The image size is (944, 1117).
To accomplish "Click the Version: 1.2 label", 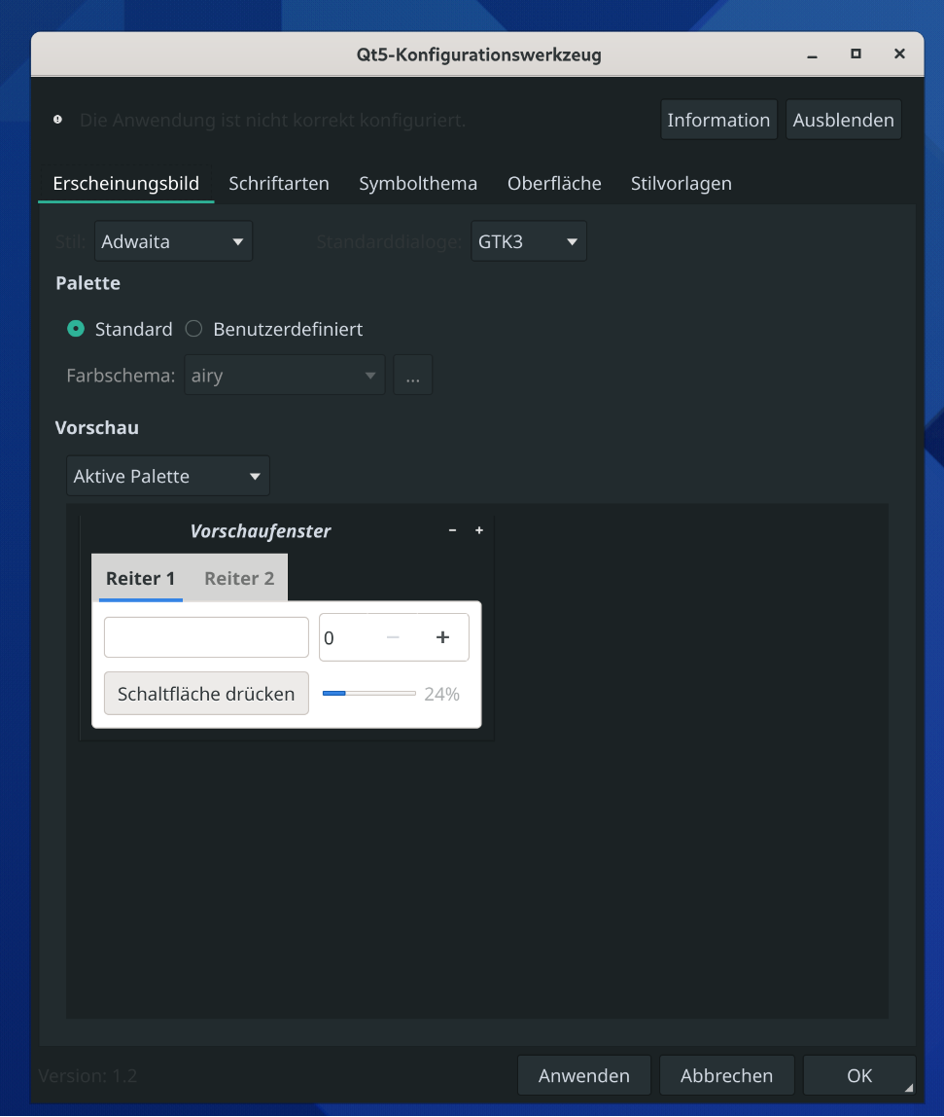I will tap(87, 1075).
